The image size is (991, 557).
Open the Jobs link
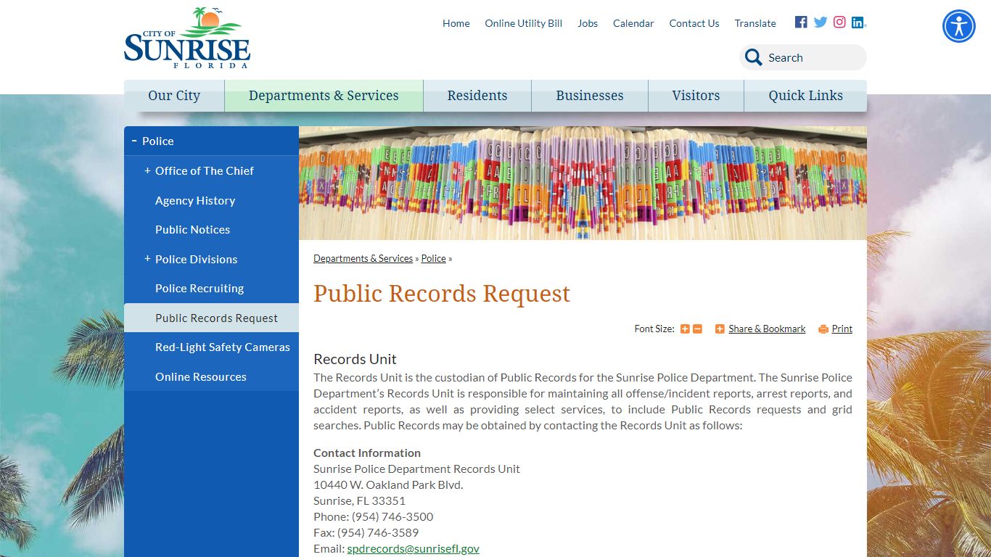tap(588, 23)
